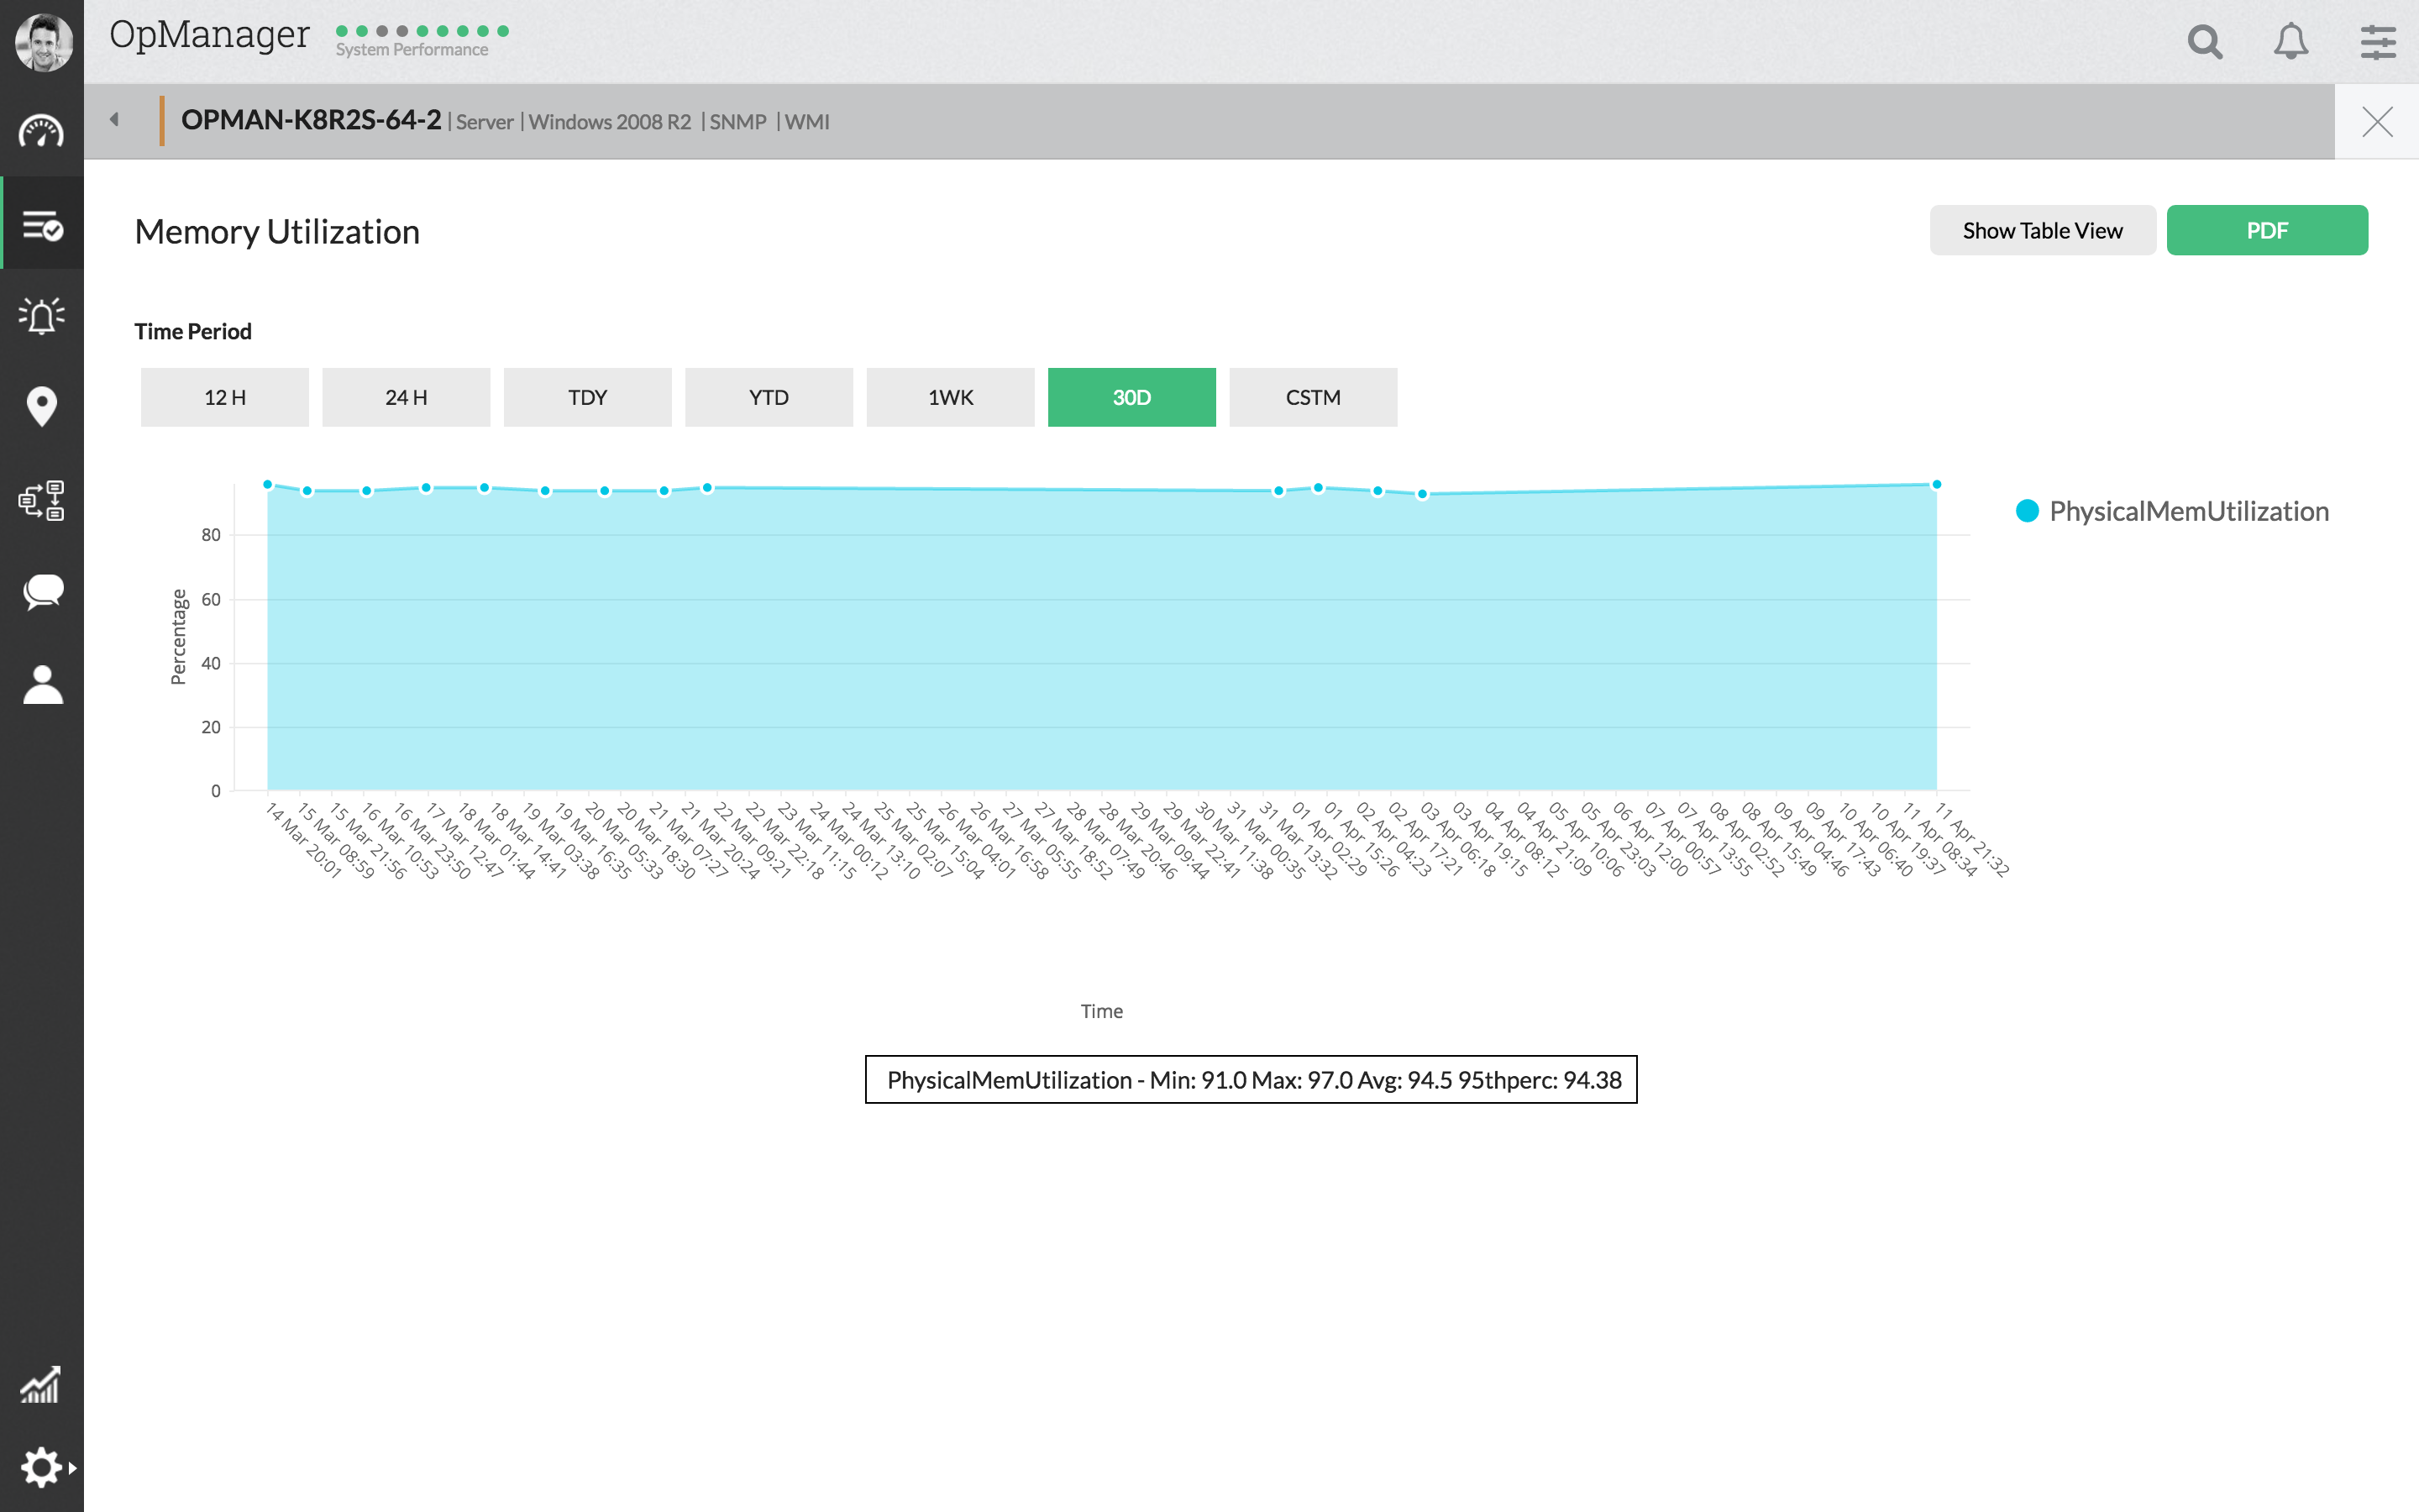2419x1512 pixels.
Task: Select the 12 H time period
Action: pos(225,397)
